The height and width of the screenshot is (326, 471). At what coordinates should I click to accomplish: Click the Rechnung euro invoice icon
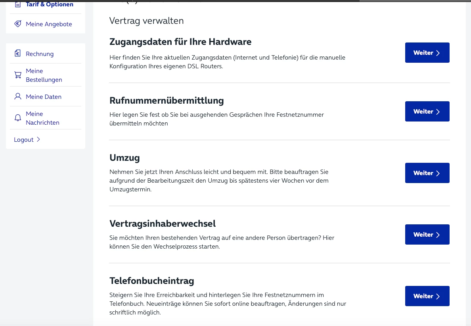point(17,54)
